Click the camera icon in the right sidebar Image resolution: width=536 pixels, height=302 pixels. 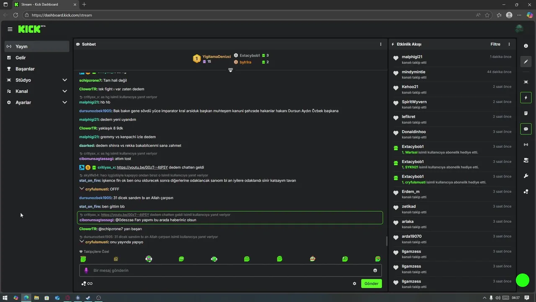pyautogui.click(x=526, y=160)
